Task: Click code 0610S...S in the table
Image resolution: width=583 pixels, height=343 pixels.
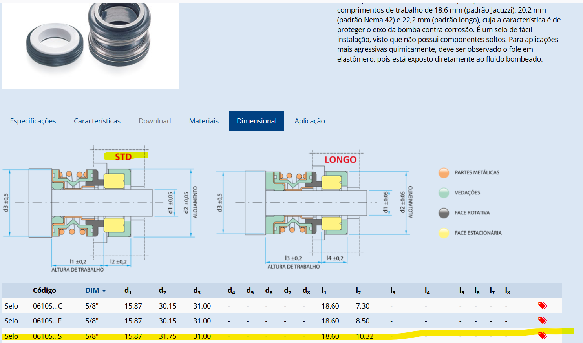Action: click(47, 336)
